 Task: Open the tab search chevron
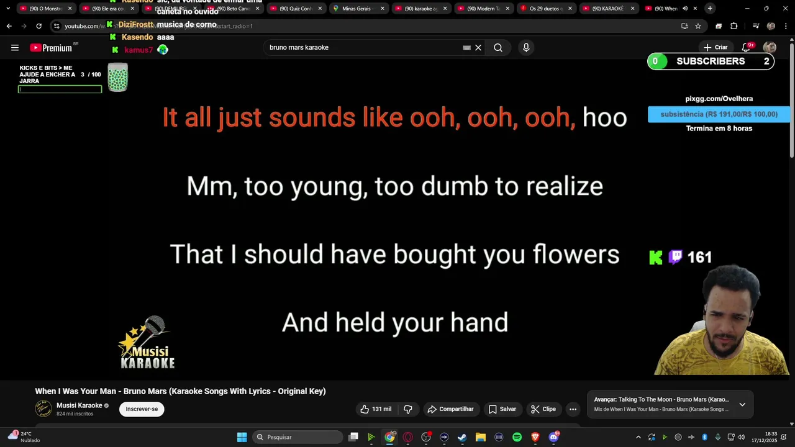click(7, 8)
